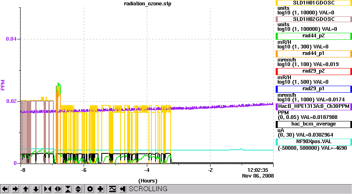Click the -4 hours x-axis tick
352x194 pixels.
[x=147, y=170]
